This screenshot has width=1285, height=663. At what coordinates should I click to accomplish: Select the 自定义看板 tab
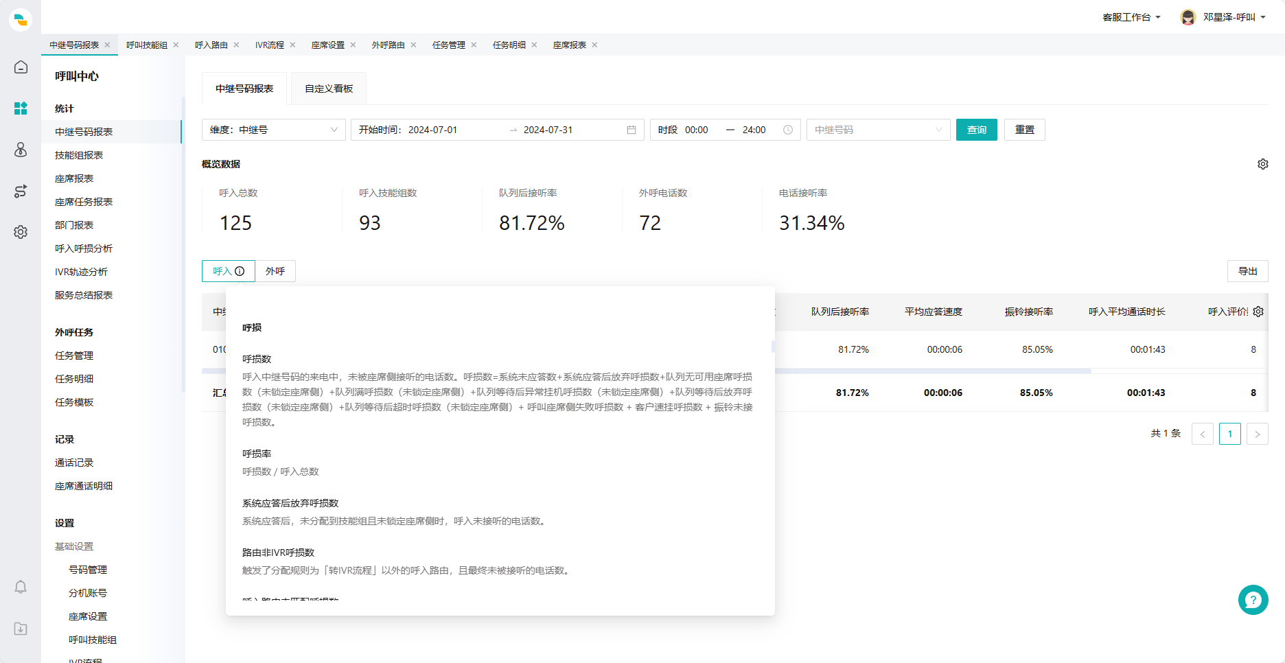pos(329,89)
